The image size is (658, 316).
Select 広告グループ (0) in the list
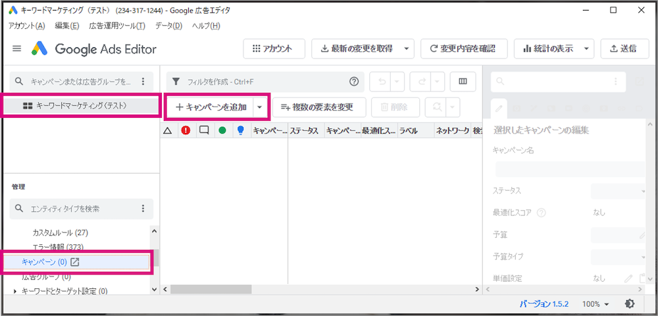tap(46, 277)
